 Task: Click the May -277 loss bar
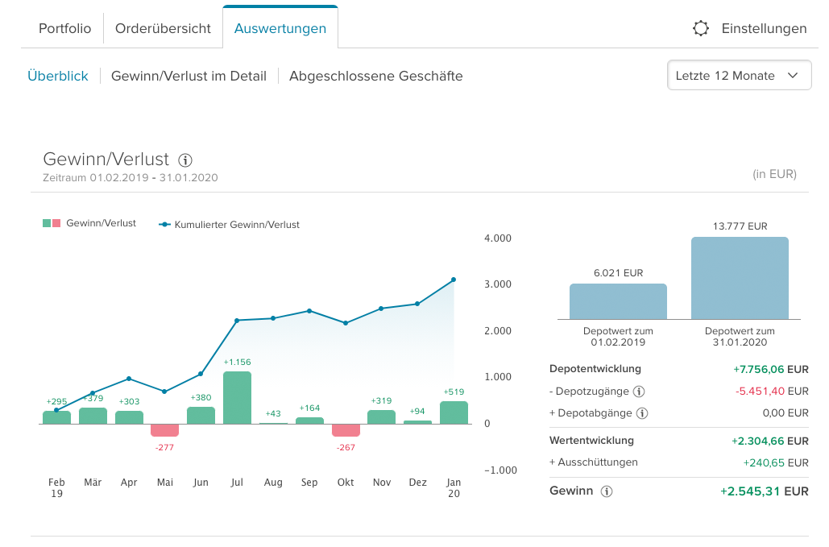pyautogui.click(x=165, y=430)
